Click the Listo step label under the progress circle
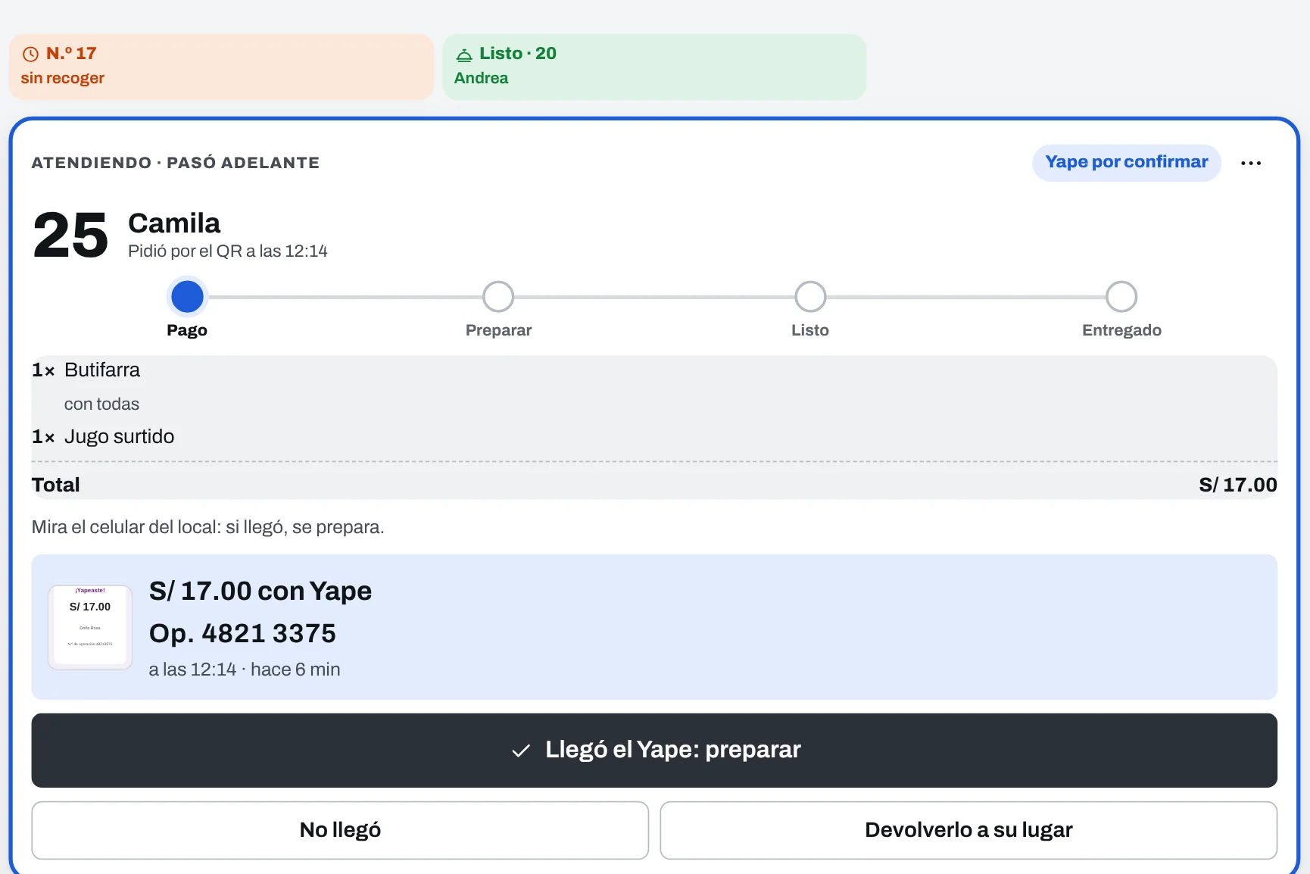The image size is (1310, 874). coord(810,330)
